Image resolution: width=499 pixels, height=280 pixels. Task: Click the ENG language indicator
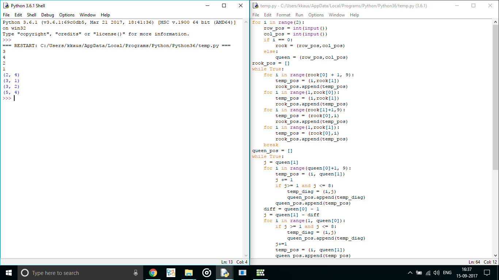coord(447,273)
